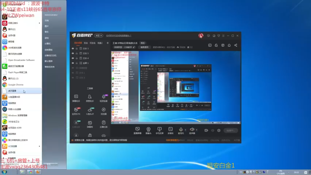Add a 多媒体 media source
The height and width of the screenshot is (175, 311).
click(x=170, y=131)
